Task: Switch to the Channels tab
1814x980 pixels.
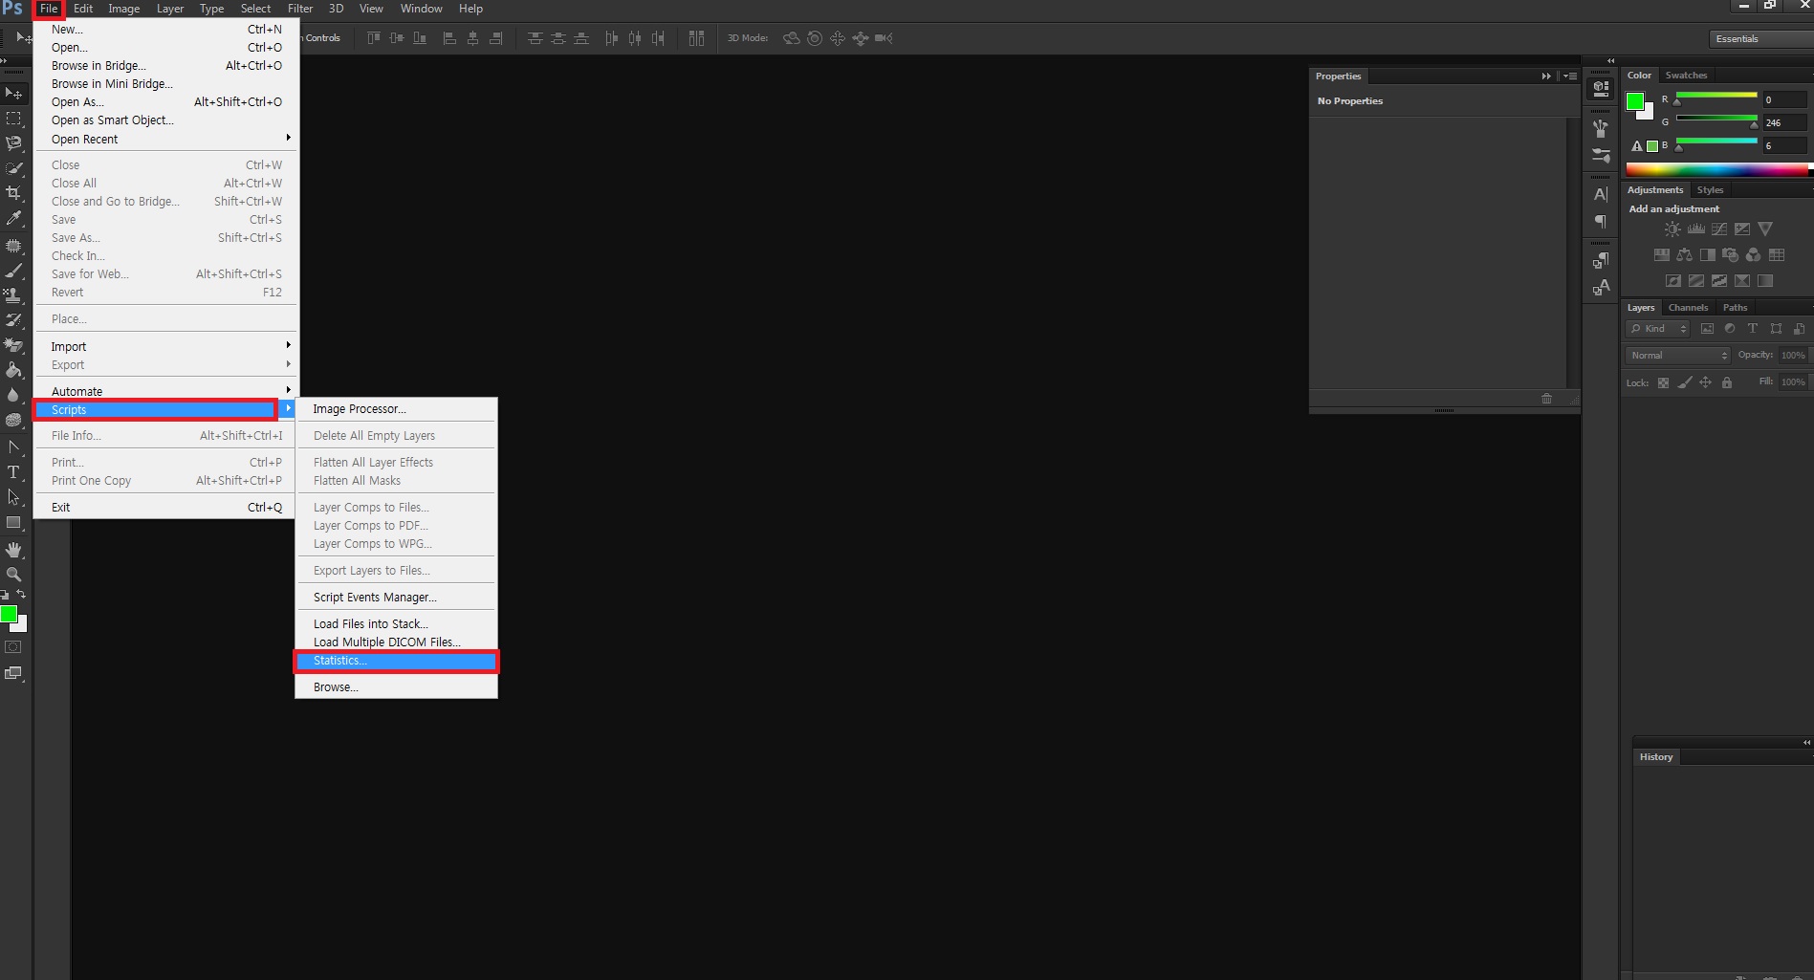Action: coord(1688,308)
